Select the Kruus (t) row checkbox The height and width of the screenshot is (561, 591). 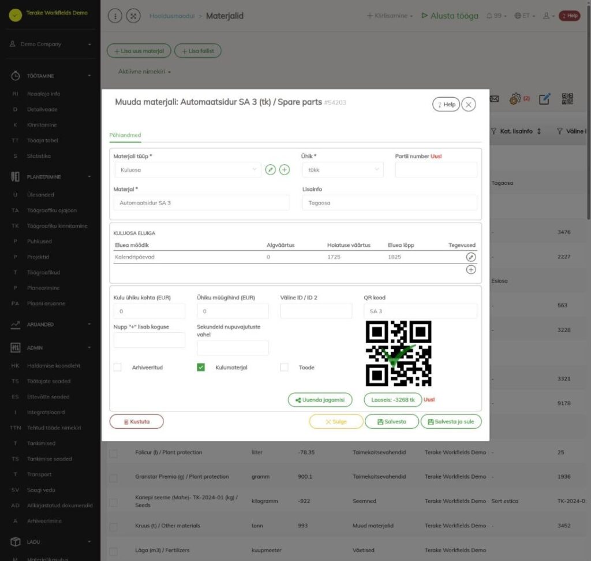point(113,527)
